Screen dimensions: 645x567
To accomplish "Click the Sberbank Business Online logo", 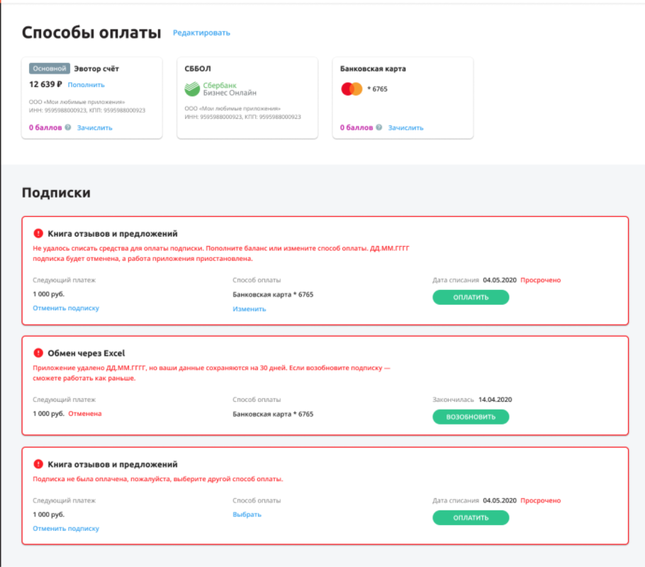I will click(220, 89).
